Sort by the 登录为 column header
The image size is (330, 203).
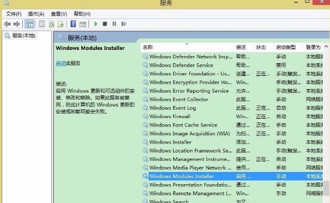click(313, 47)
